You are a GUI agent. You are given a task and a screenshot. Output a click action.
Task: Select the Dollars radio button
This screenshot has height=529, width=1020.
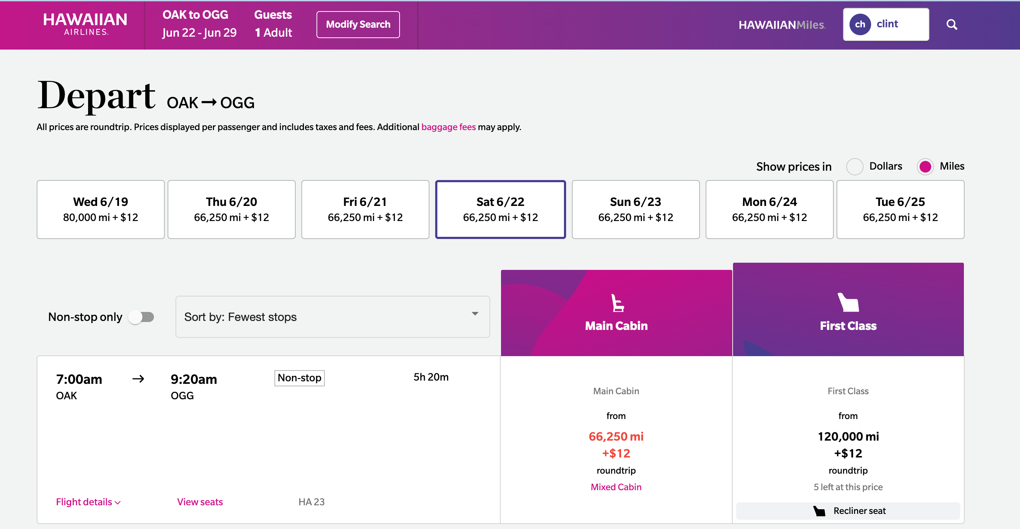point(855,167)
